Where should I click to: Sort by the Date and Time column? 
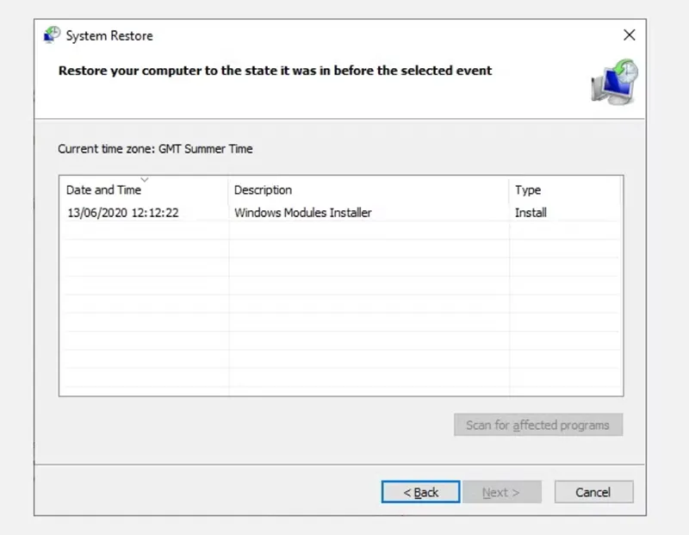pos(103,190)
